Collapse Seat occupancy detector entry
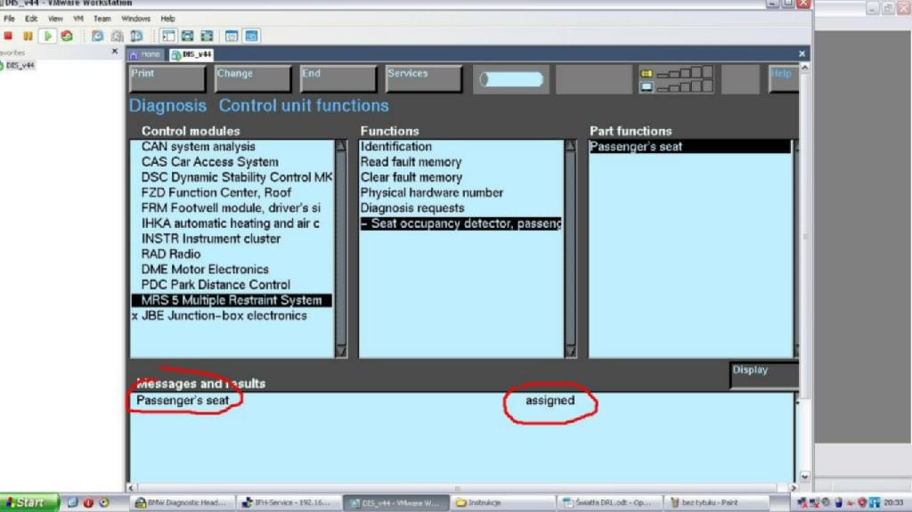Viewport: 912px width, 512px height. click(460, 223)
